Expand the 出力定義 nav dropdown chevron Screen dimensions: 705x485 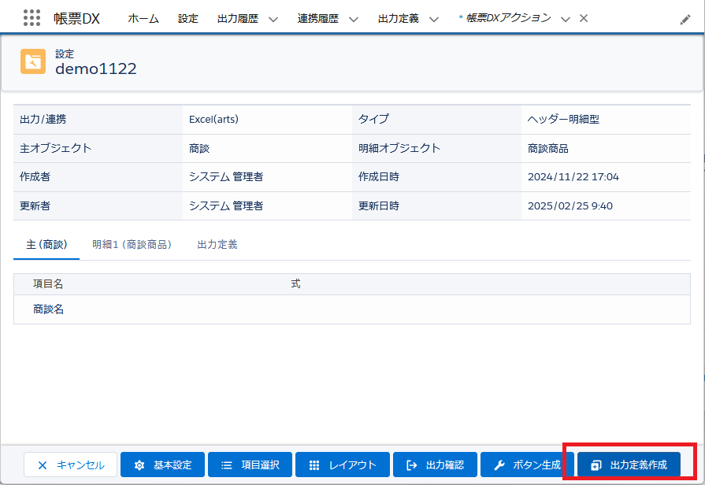[434, 19]
